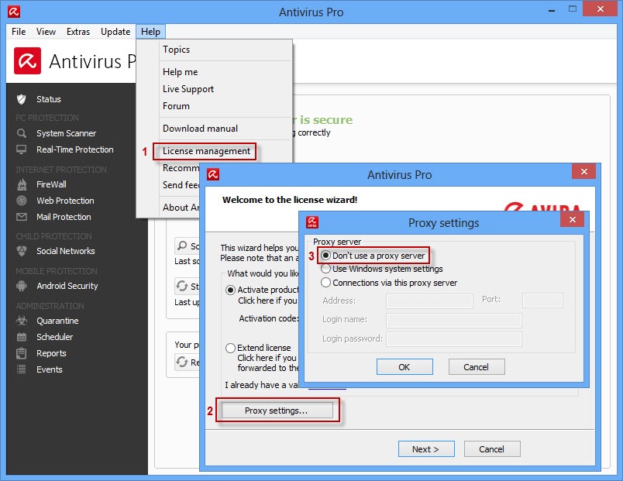Open Events in the sidebar

coord(50,369)
